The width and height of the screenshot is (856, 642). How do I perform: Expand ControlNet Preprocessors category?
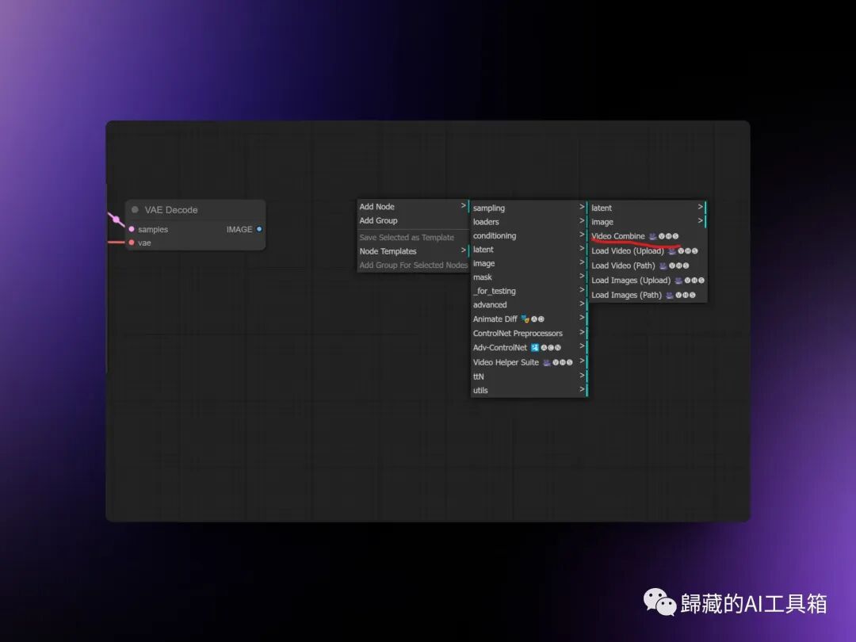[529, 333]
